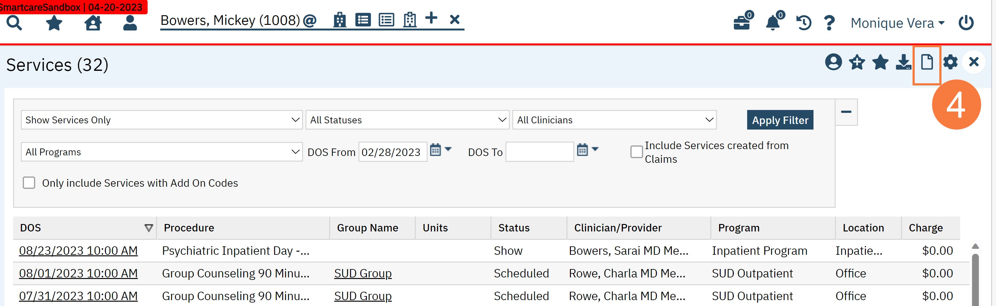Click the DOS To date input field
996x306 pixels.
point(539,152)
